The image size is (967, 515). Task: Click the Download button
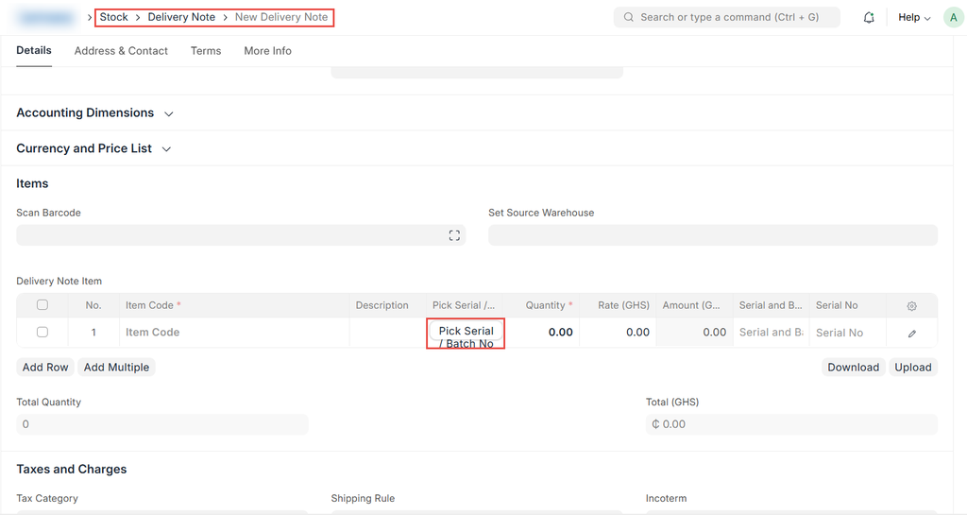[853, 368]
